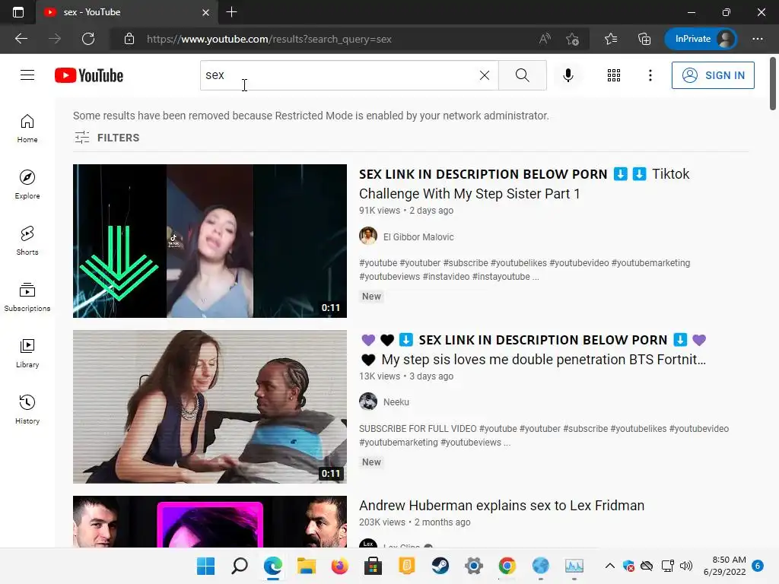Open the Windows Start menu
779x584 pixels.
pos(205,566)
